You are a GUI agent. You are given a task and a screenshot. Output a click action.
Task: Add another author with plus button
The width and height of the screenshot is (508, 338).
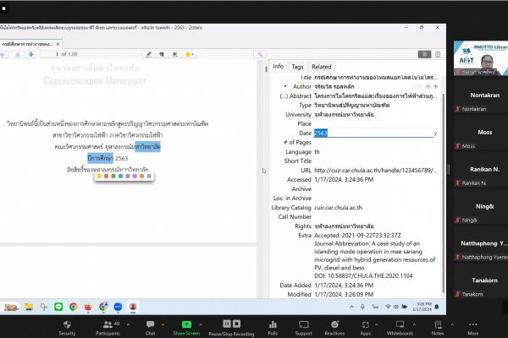click(x=436, y=86)
